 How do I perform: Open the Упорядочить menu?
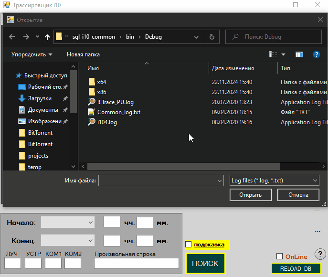click(x=32, y=54)
